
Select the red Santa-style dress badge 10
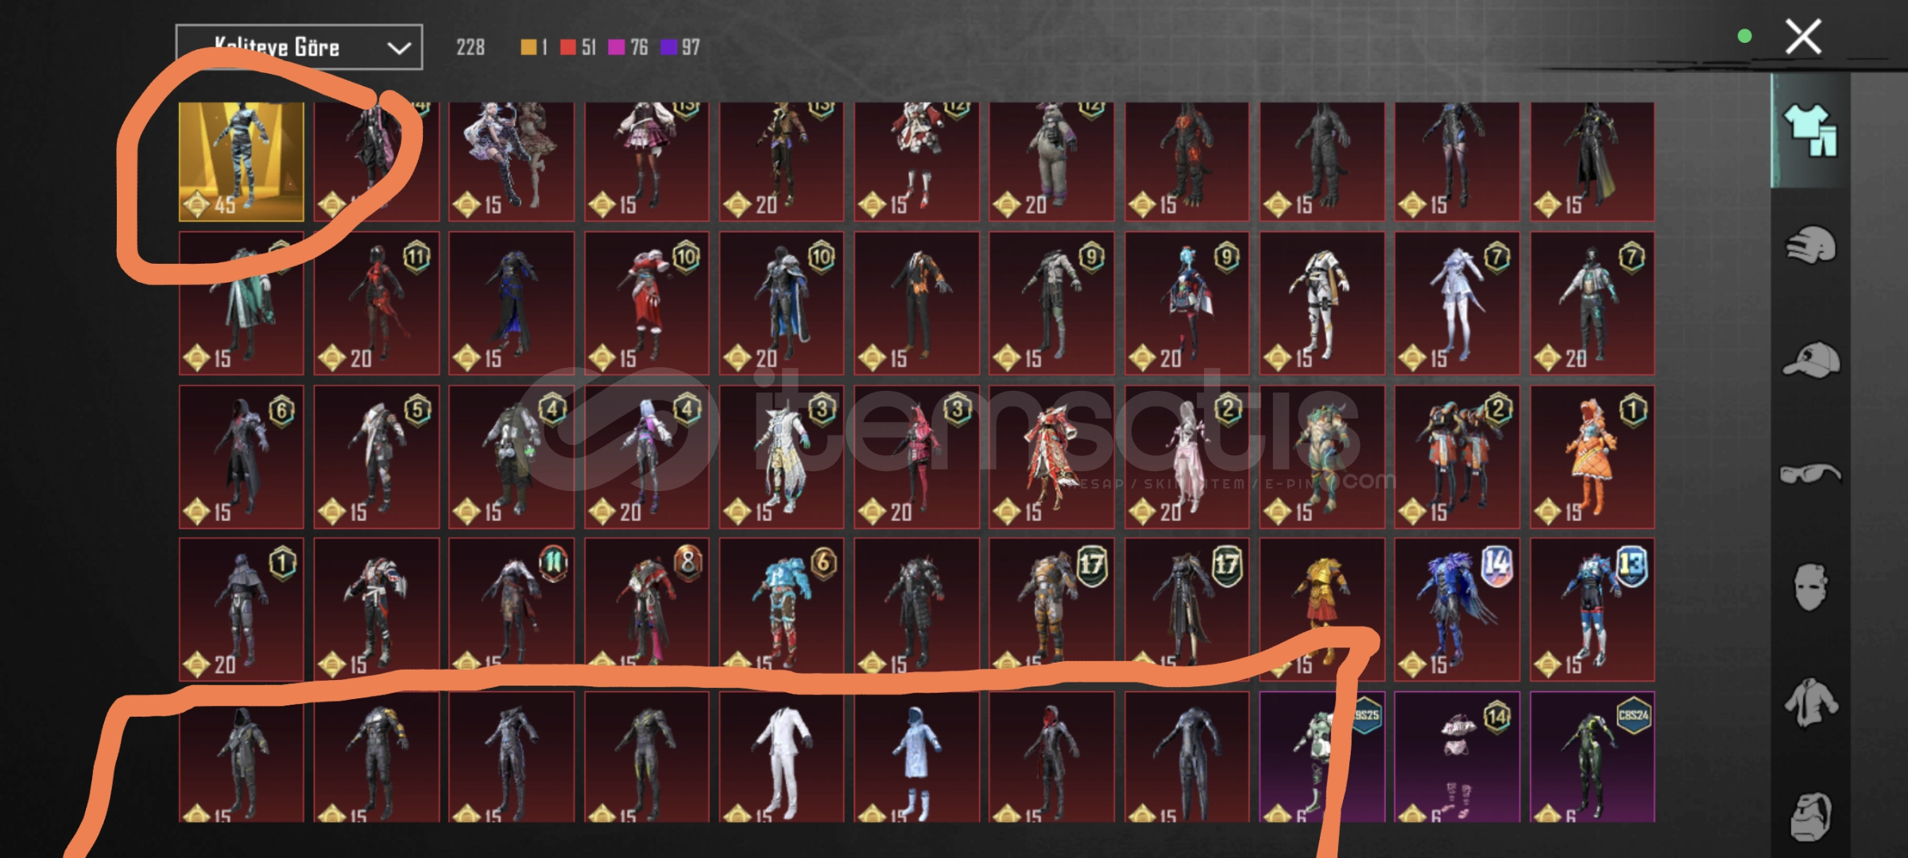646,303
